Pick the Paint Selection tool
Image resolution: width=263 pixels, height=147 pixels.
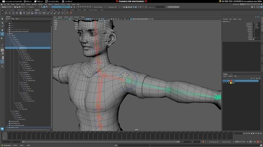[2, 26]
